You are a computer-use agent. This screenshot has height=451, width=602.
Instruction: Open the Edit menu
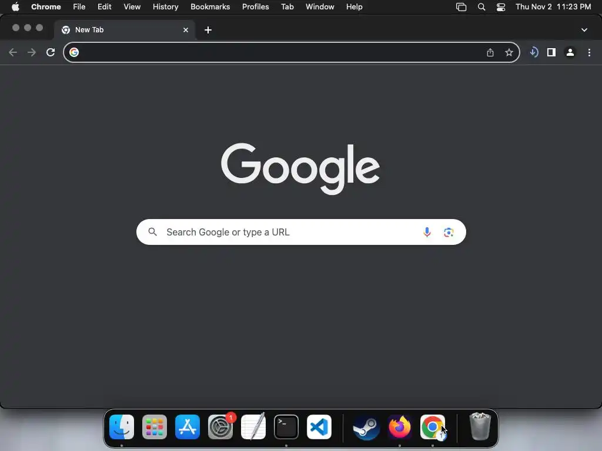click(x=105, y=7)
